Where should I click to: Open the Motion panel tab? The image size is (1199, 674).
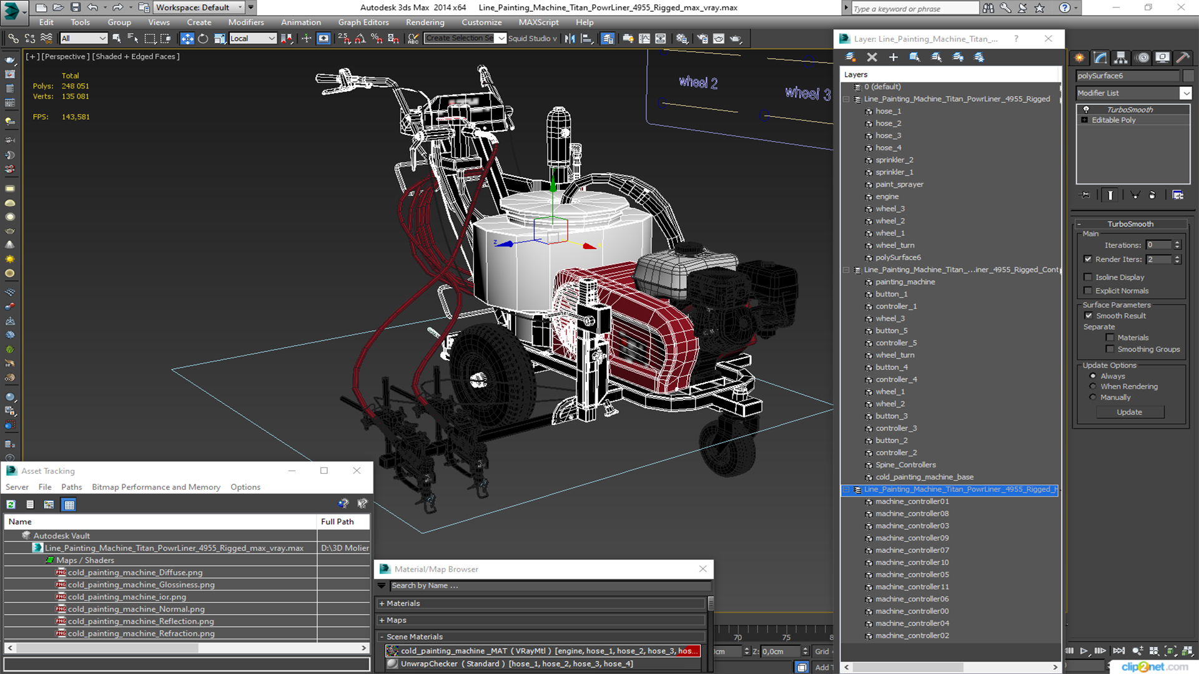(1143, 57)
